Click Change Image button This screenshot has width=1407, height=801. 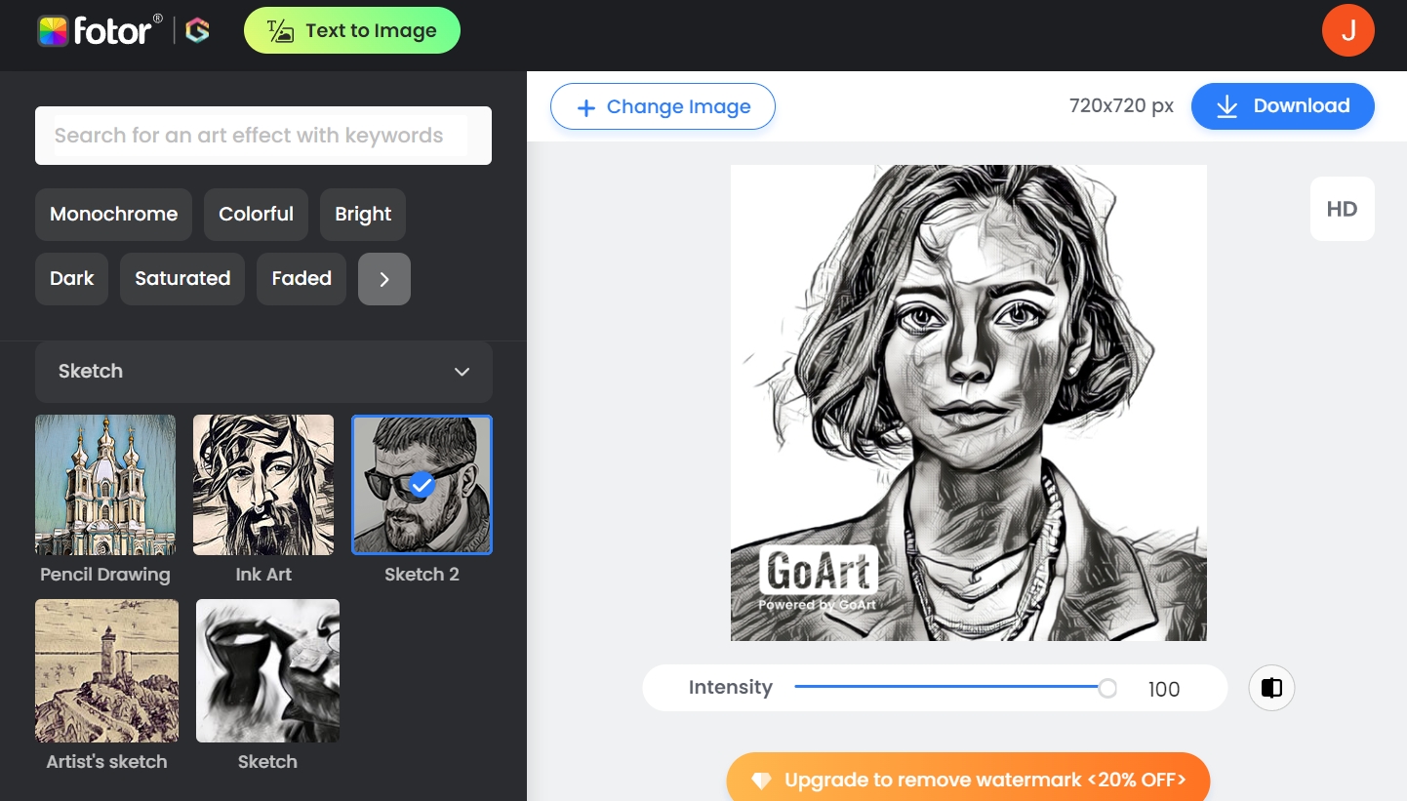point(663,106)
